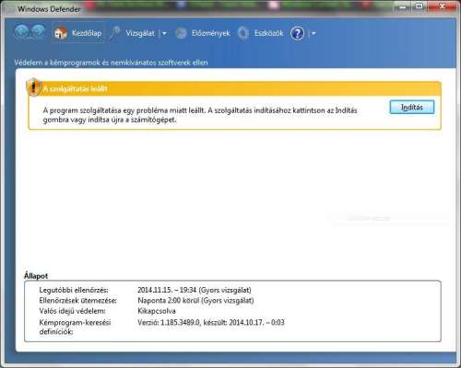Click the warning shield icon
The width and height of the screenshot is (461, 368).
click(x=34, y=86)
